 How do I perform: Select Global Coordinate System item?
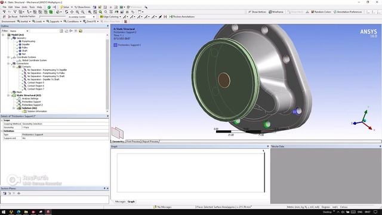tap(34, 60)
